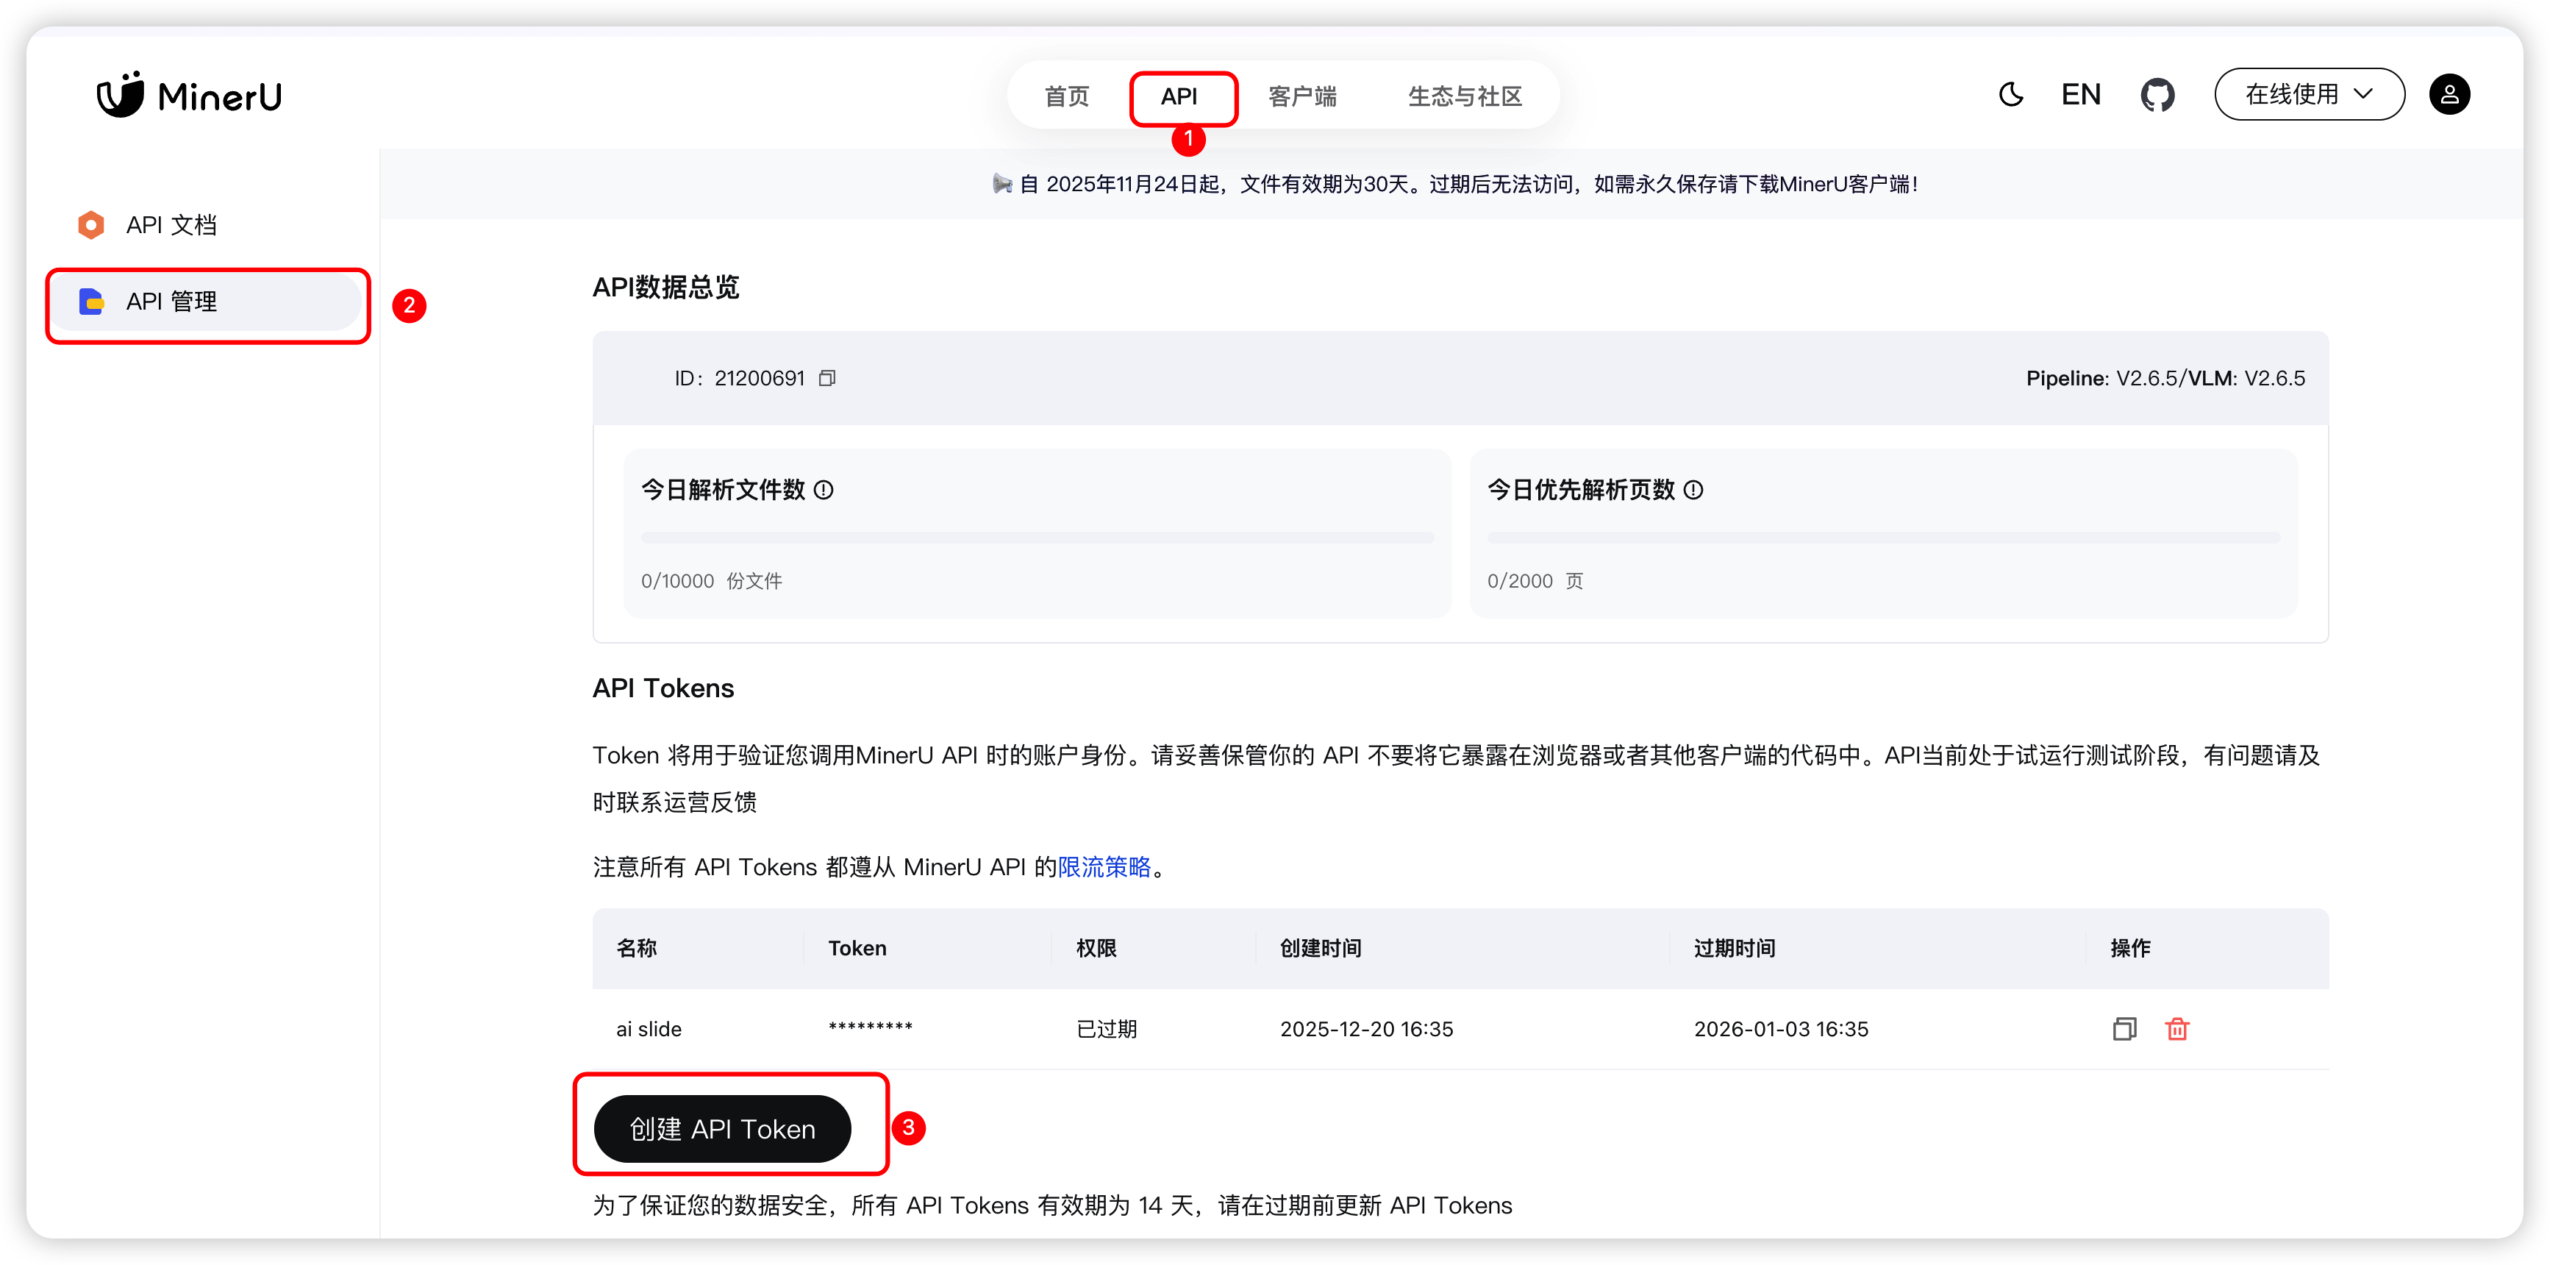Go to the 首页 tab

[x=1067, y=97]
